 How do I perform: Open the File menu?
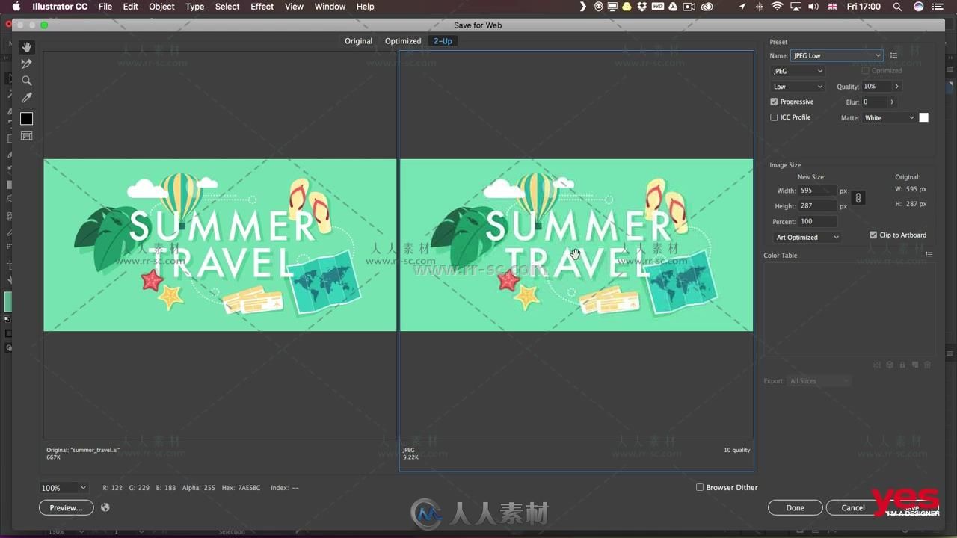click(105, 7)
